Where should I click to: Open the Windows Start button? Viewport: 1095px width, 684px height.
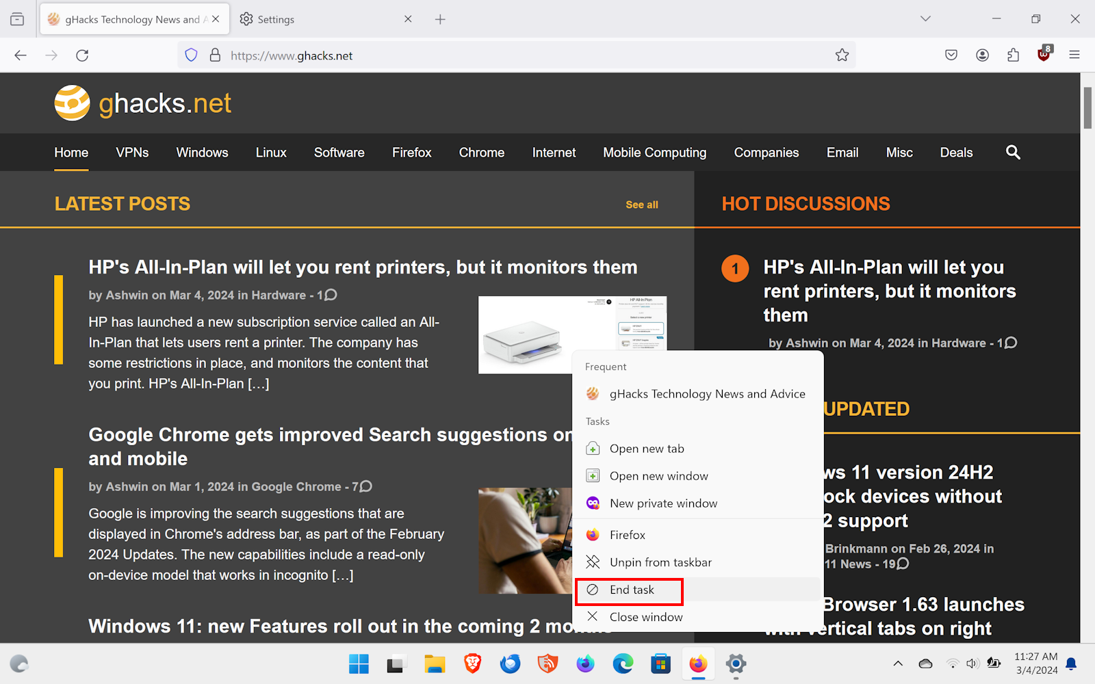pos(359,663)
